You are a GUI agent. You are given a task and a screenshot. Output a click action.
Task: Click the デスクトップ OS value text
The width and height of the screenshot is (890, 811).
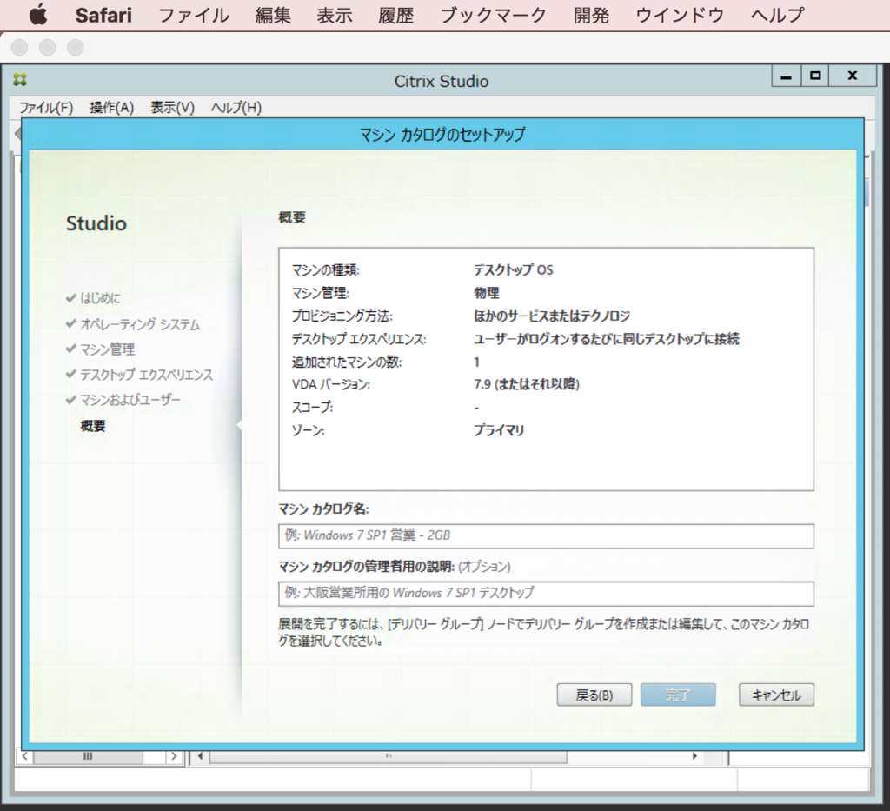click(x=513, y=270)
